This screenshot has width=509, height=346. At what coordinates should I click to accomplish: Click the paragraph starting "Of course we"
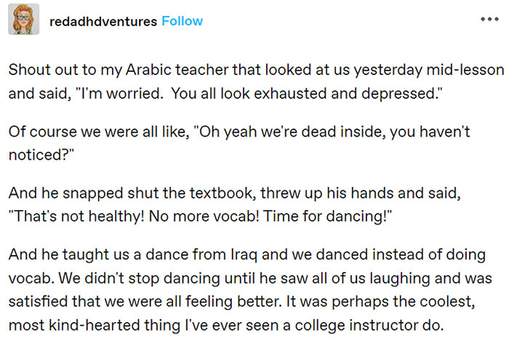click(x=239, y=143)
